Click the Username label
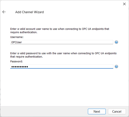129x117 pixels. tap(17, 37)
